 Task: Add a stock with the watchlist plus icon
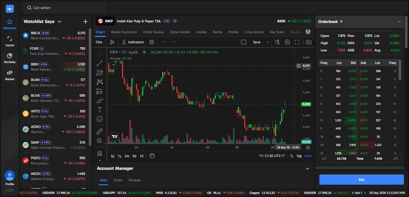tap(85, 21)
